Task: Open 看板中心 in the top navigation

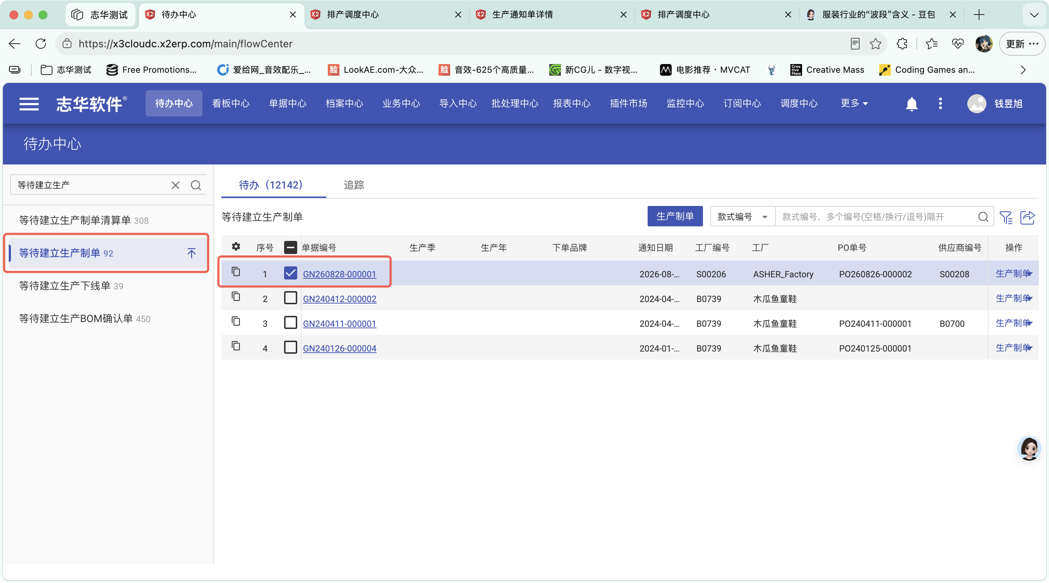Action: (231, 103)
